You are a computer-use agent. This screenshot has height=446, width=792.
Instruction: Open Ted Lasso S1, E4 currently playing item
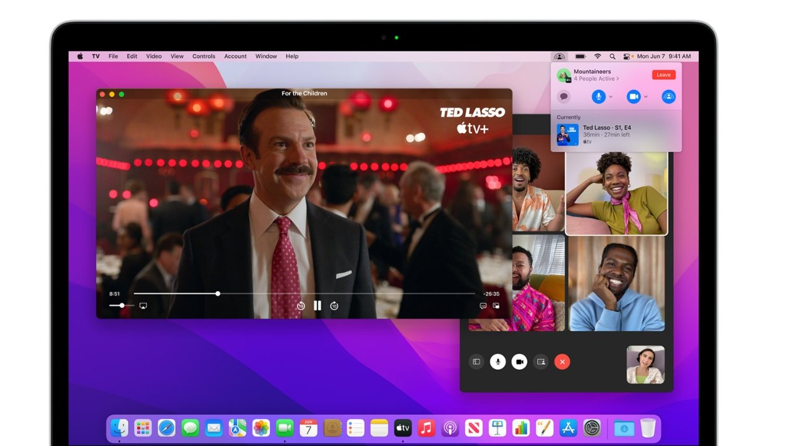616,134
